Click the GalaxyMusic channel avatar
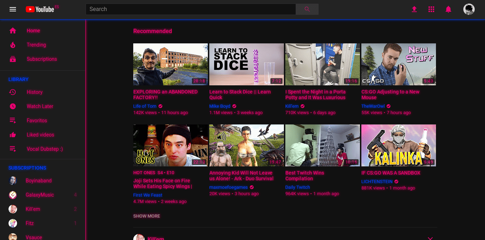485x240 pixels. (13, 195)
